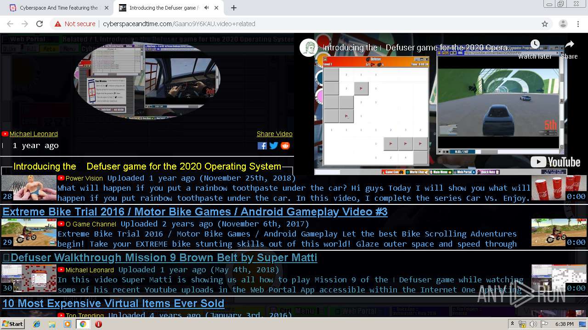
Task: Click the Power Vision channel name
Action: (x=84, y=178)
